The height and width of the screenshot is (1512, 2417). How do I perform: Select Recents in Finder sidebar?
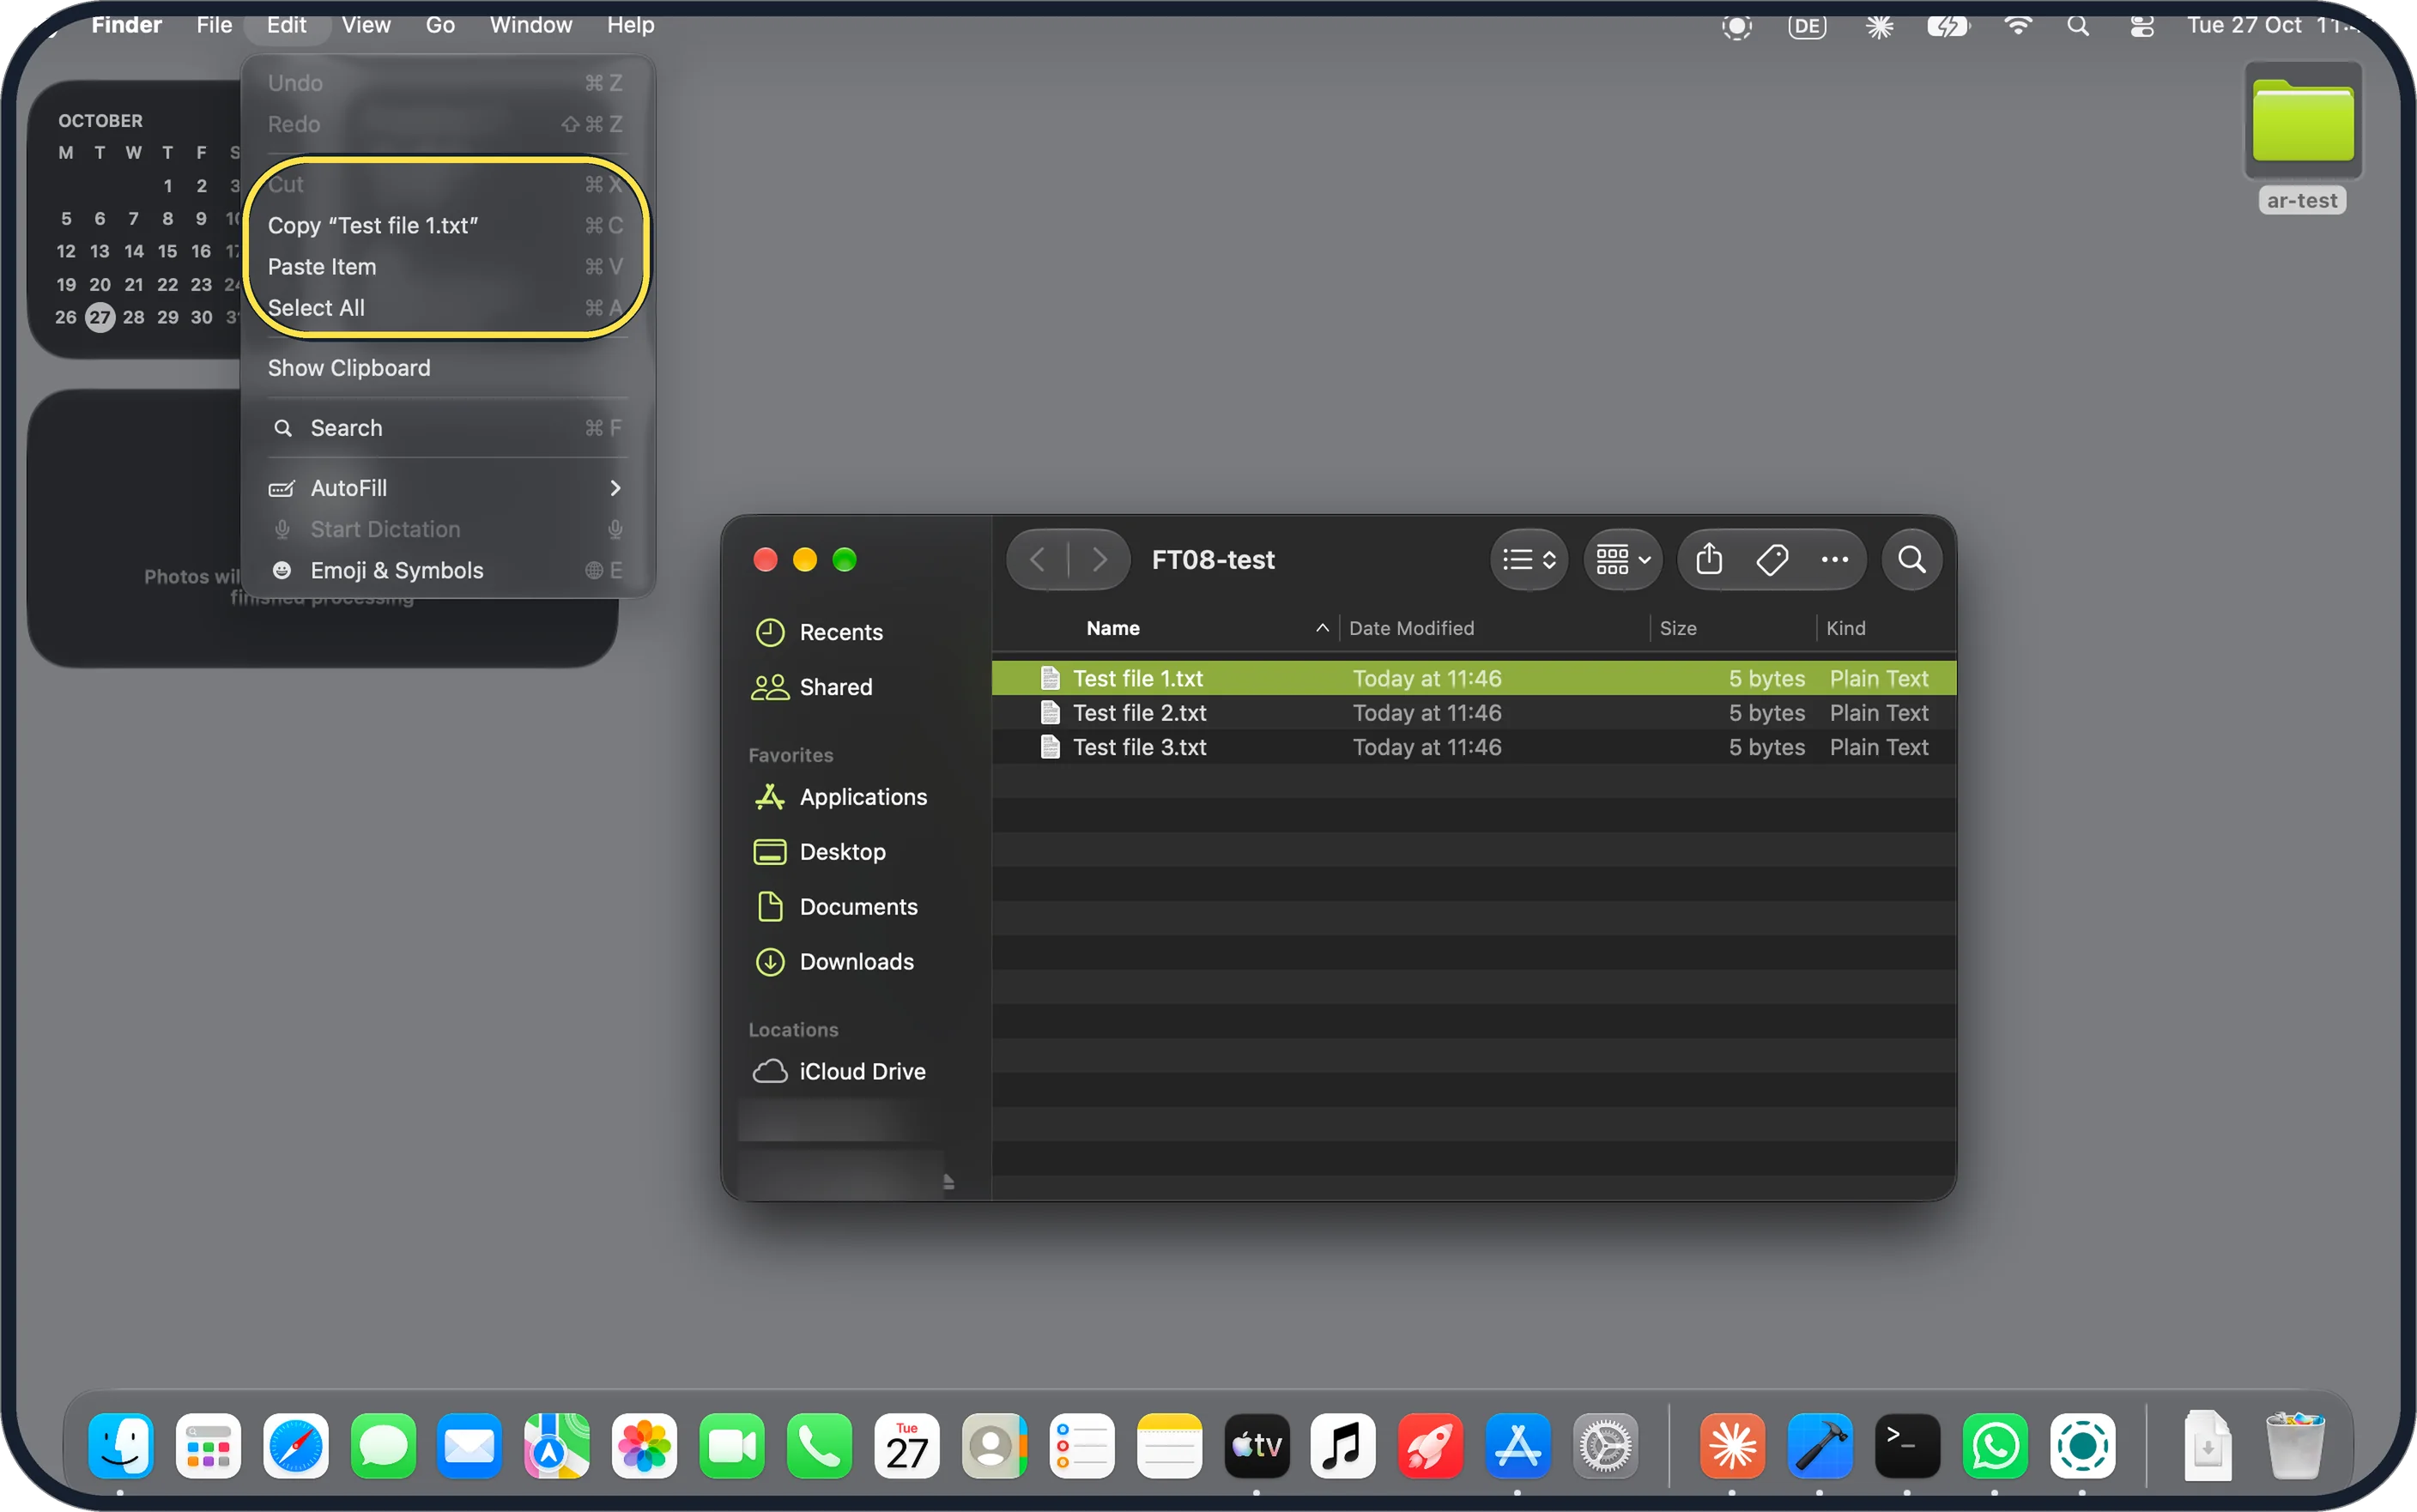(x=840, y=632)
